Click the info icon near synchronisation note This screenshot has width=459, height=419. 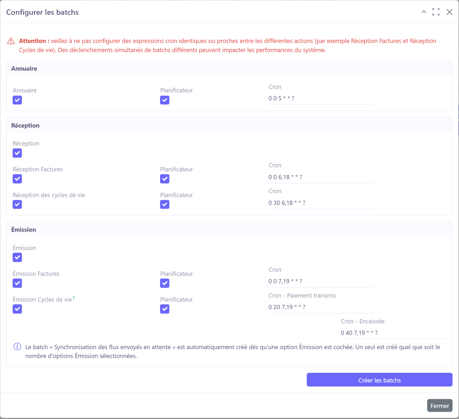pos(17,347)
